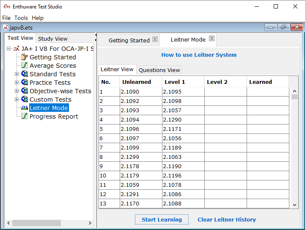Viewport: 305px width, 230px height.
Task: Expand the Standard Tests tree node
Action: [17, 74]
